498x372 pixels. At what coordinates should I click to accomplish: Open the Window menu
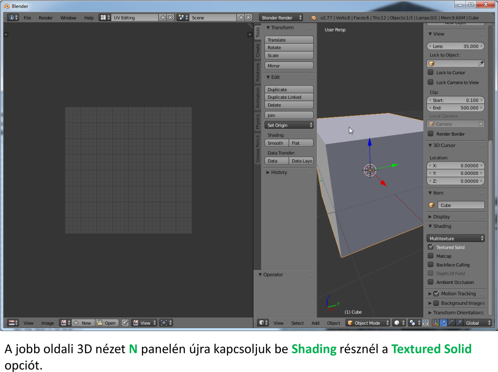click(x=68, y=18)
